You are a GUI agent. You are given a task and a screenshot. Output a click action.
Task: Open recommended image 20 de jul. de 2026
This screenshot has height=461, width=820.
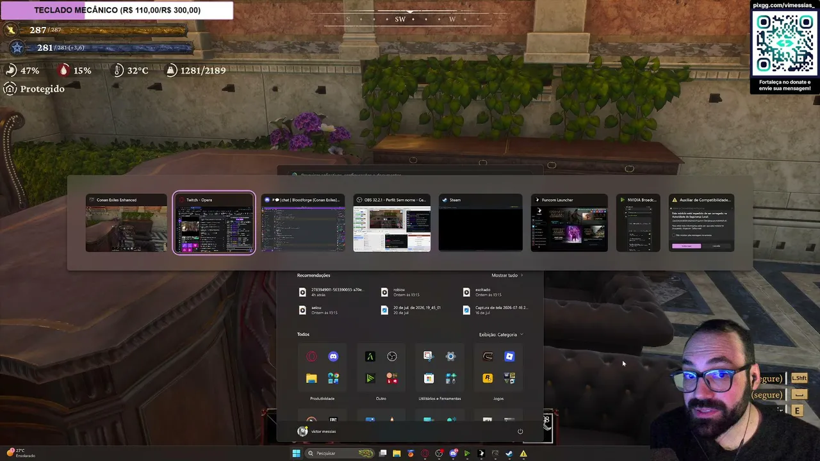(411, 310)
